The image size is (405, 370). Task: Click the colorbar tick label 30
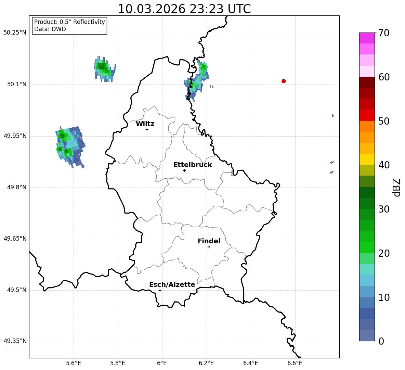click(384, 209)
